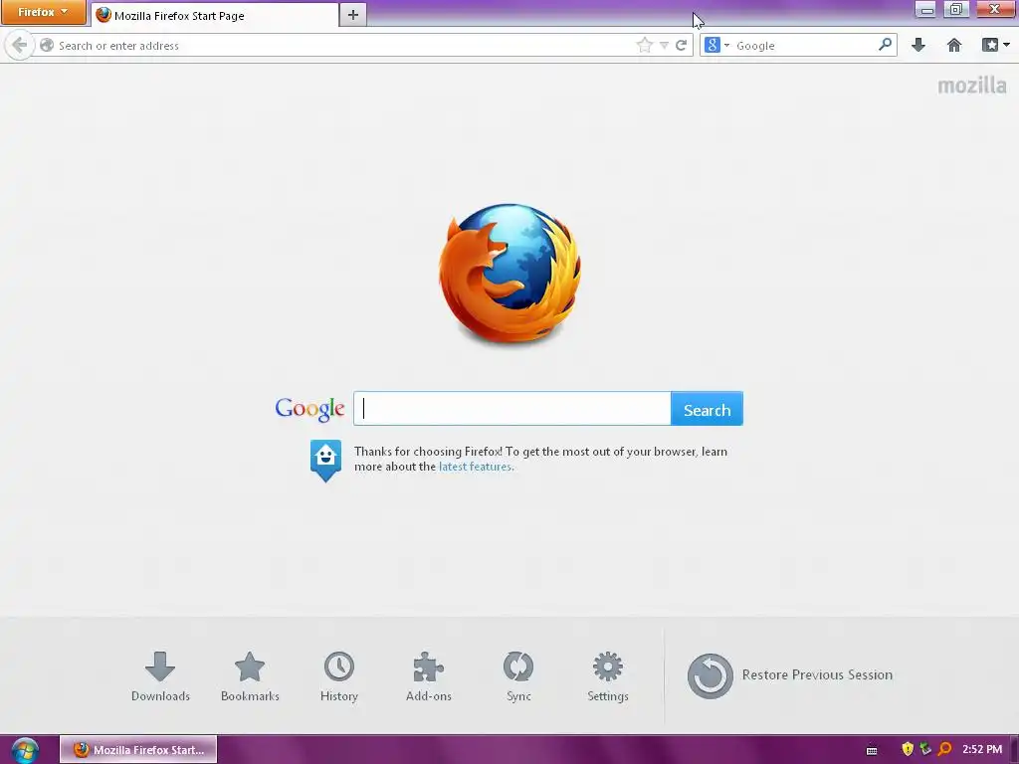The image size is (1019, 764).
Task: Bookmark this page with the star icon
Action: point(644,46)
